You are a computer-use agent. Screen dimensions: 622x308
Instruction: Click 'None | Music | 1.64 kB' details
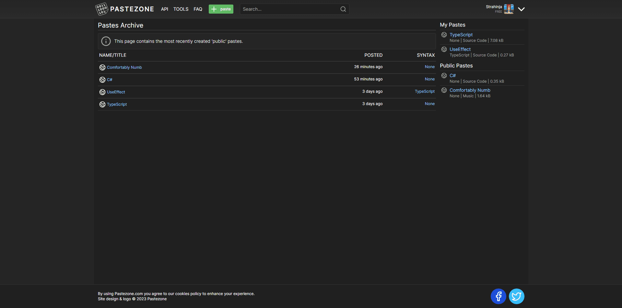pos(470,96)
